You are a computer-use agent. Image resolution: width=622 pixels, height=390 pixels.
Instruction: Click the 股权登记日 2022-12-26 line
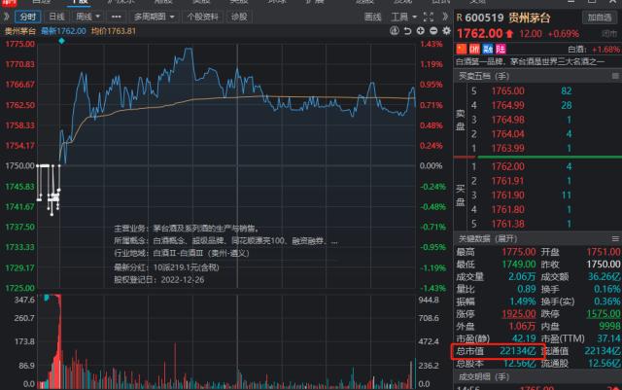coord(159,279)
